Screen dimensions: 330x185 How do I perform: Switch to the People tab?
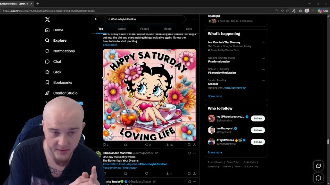tap(145, 29)
